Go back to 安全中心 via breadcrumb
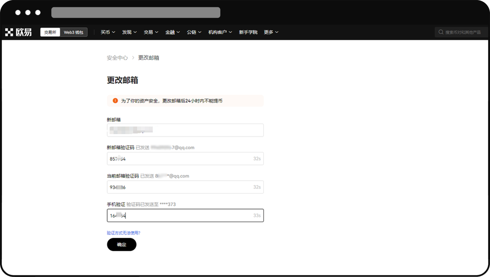 coord(117,58)
